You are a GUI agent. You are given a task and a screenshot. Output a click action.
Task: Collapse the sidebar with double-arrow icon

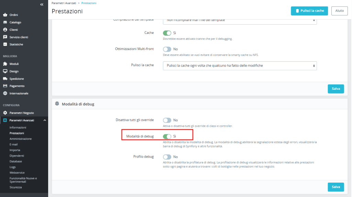point(42,4)
